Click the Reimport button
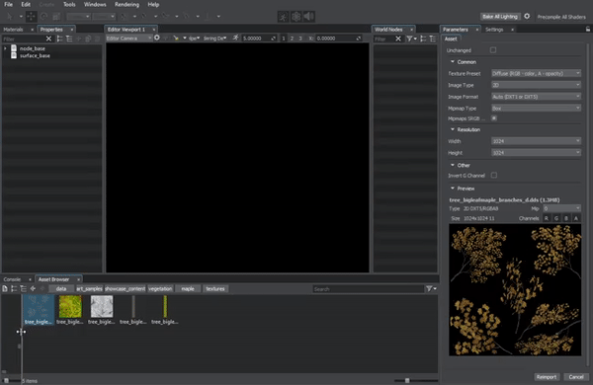 coord(547,377)
